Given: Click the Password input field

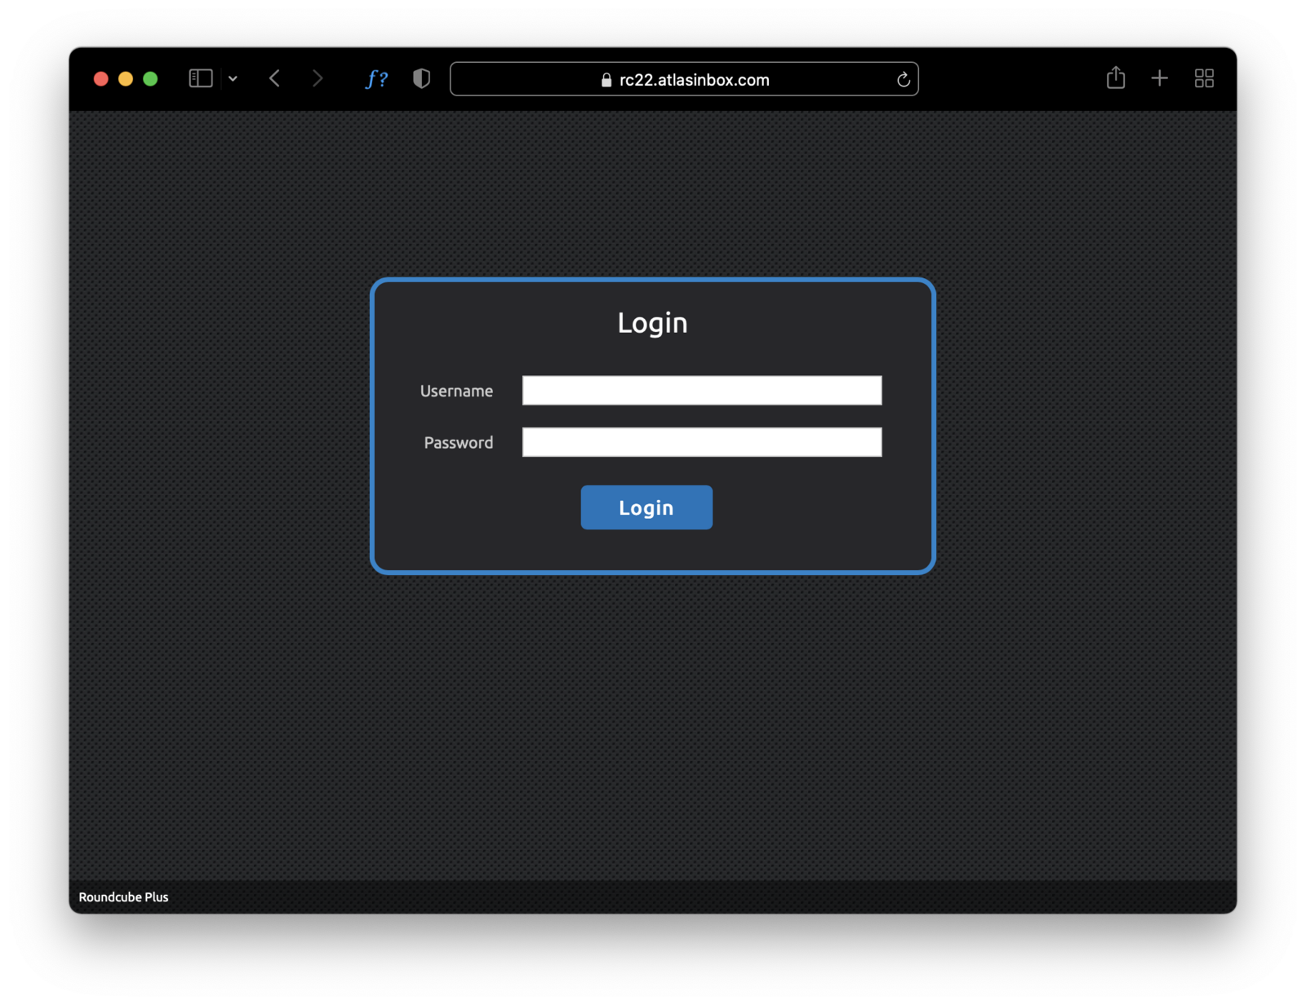Looking at the screenshot, I should point(702,442).
